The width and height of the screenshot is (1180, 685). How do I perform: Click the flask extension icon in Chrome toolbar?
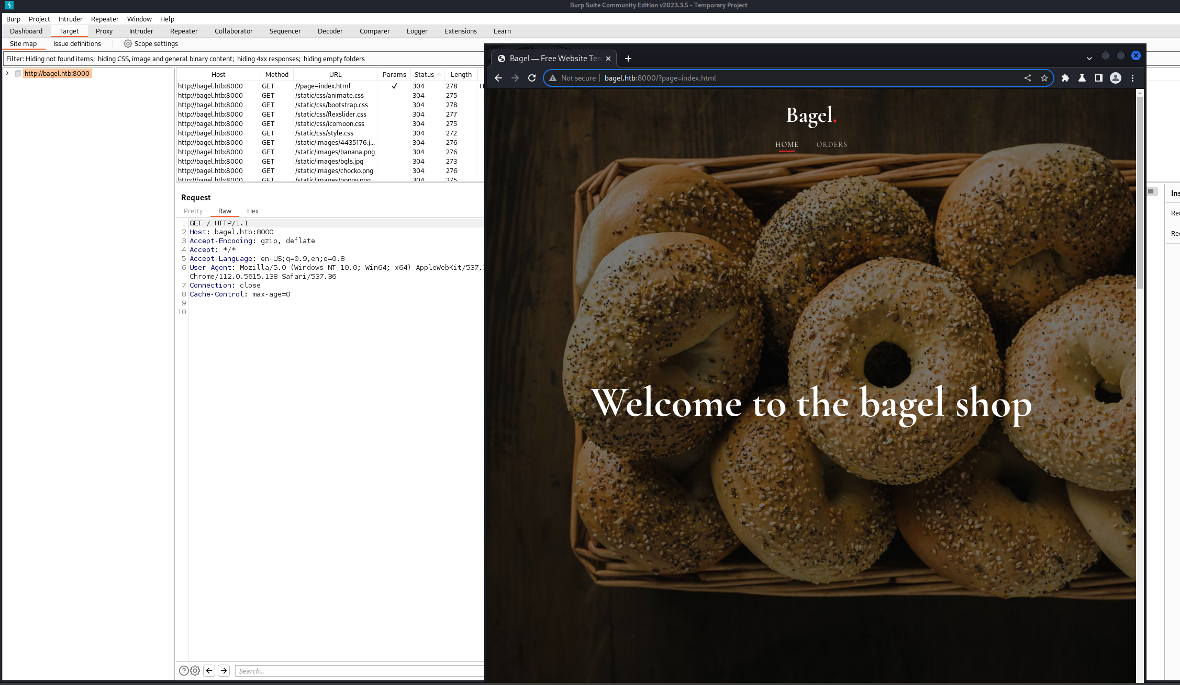coord(1082,77)
